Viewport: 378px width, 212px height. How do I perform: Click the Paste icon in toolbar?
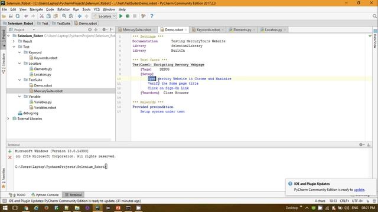pos(56,16)
